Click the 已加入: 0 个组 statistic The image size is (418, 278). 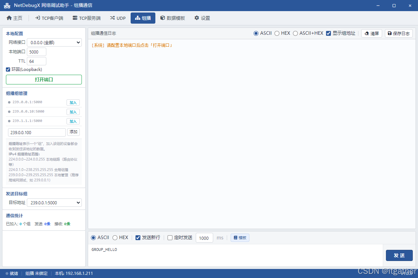point(18,224)
